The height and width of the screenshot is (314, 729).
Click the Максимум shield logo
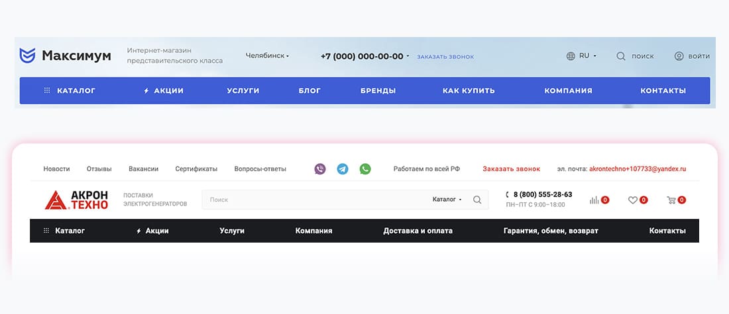[x=27, y=56]
